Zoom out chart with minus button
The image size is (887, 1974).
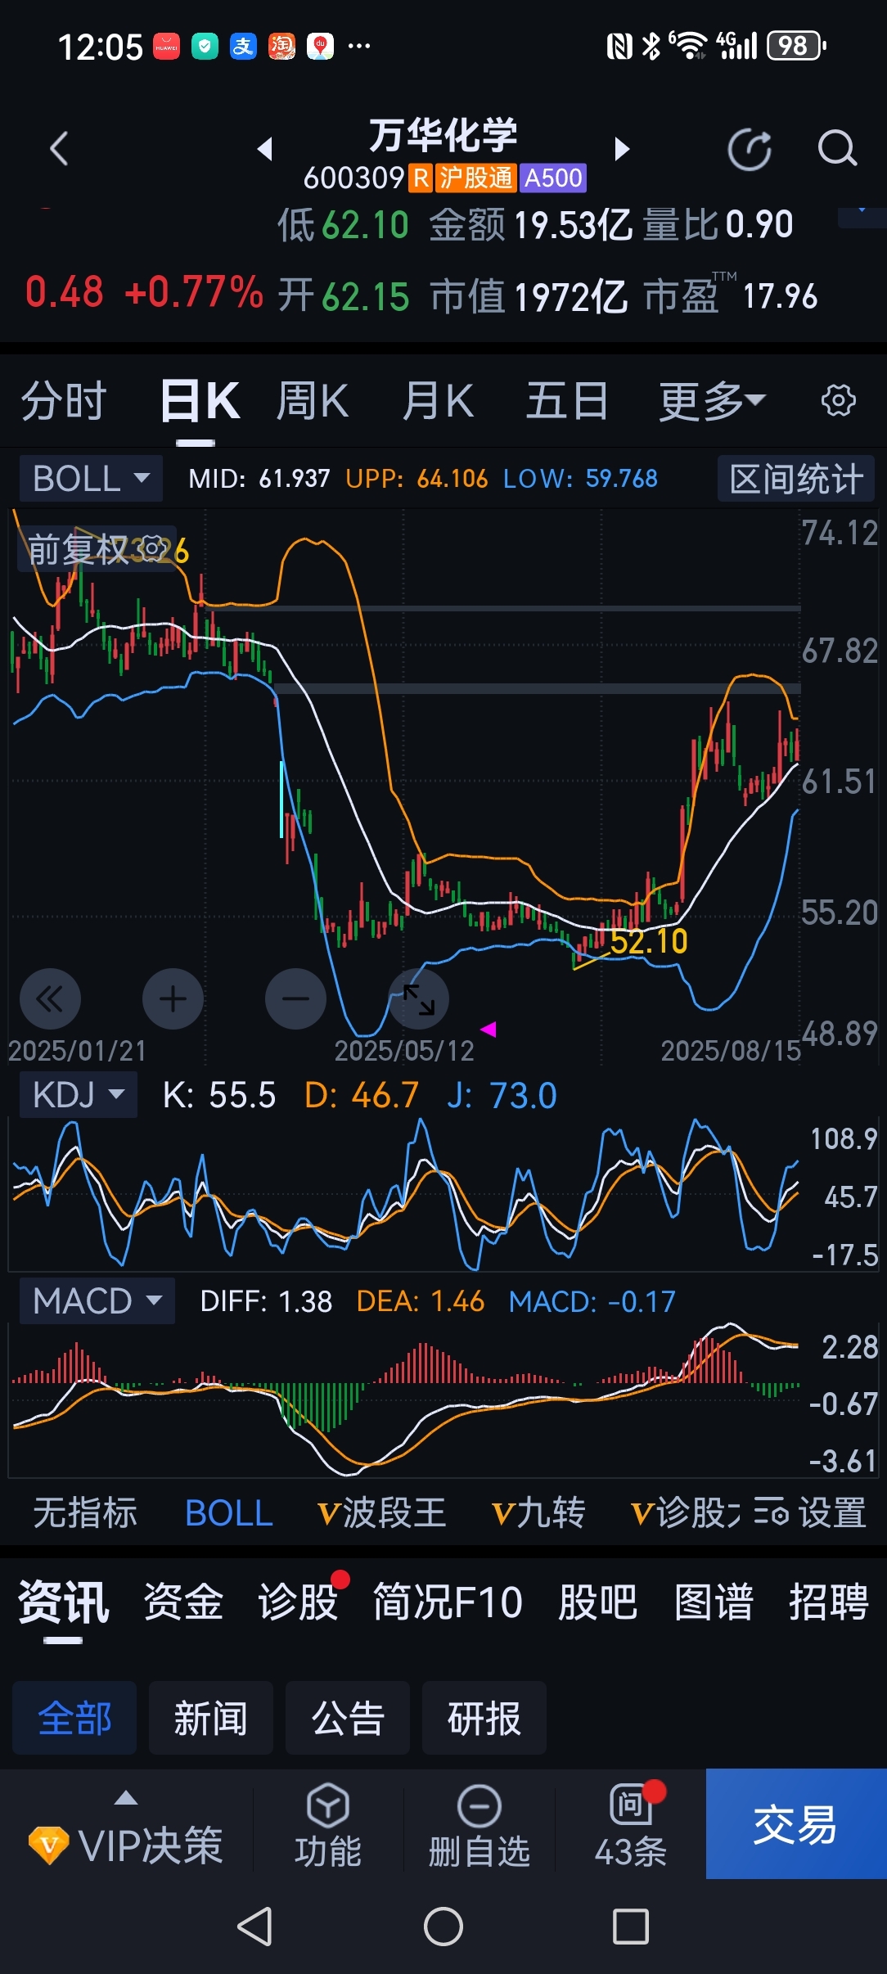(295, 998)
